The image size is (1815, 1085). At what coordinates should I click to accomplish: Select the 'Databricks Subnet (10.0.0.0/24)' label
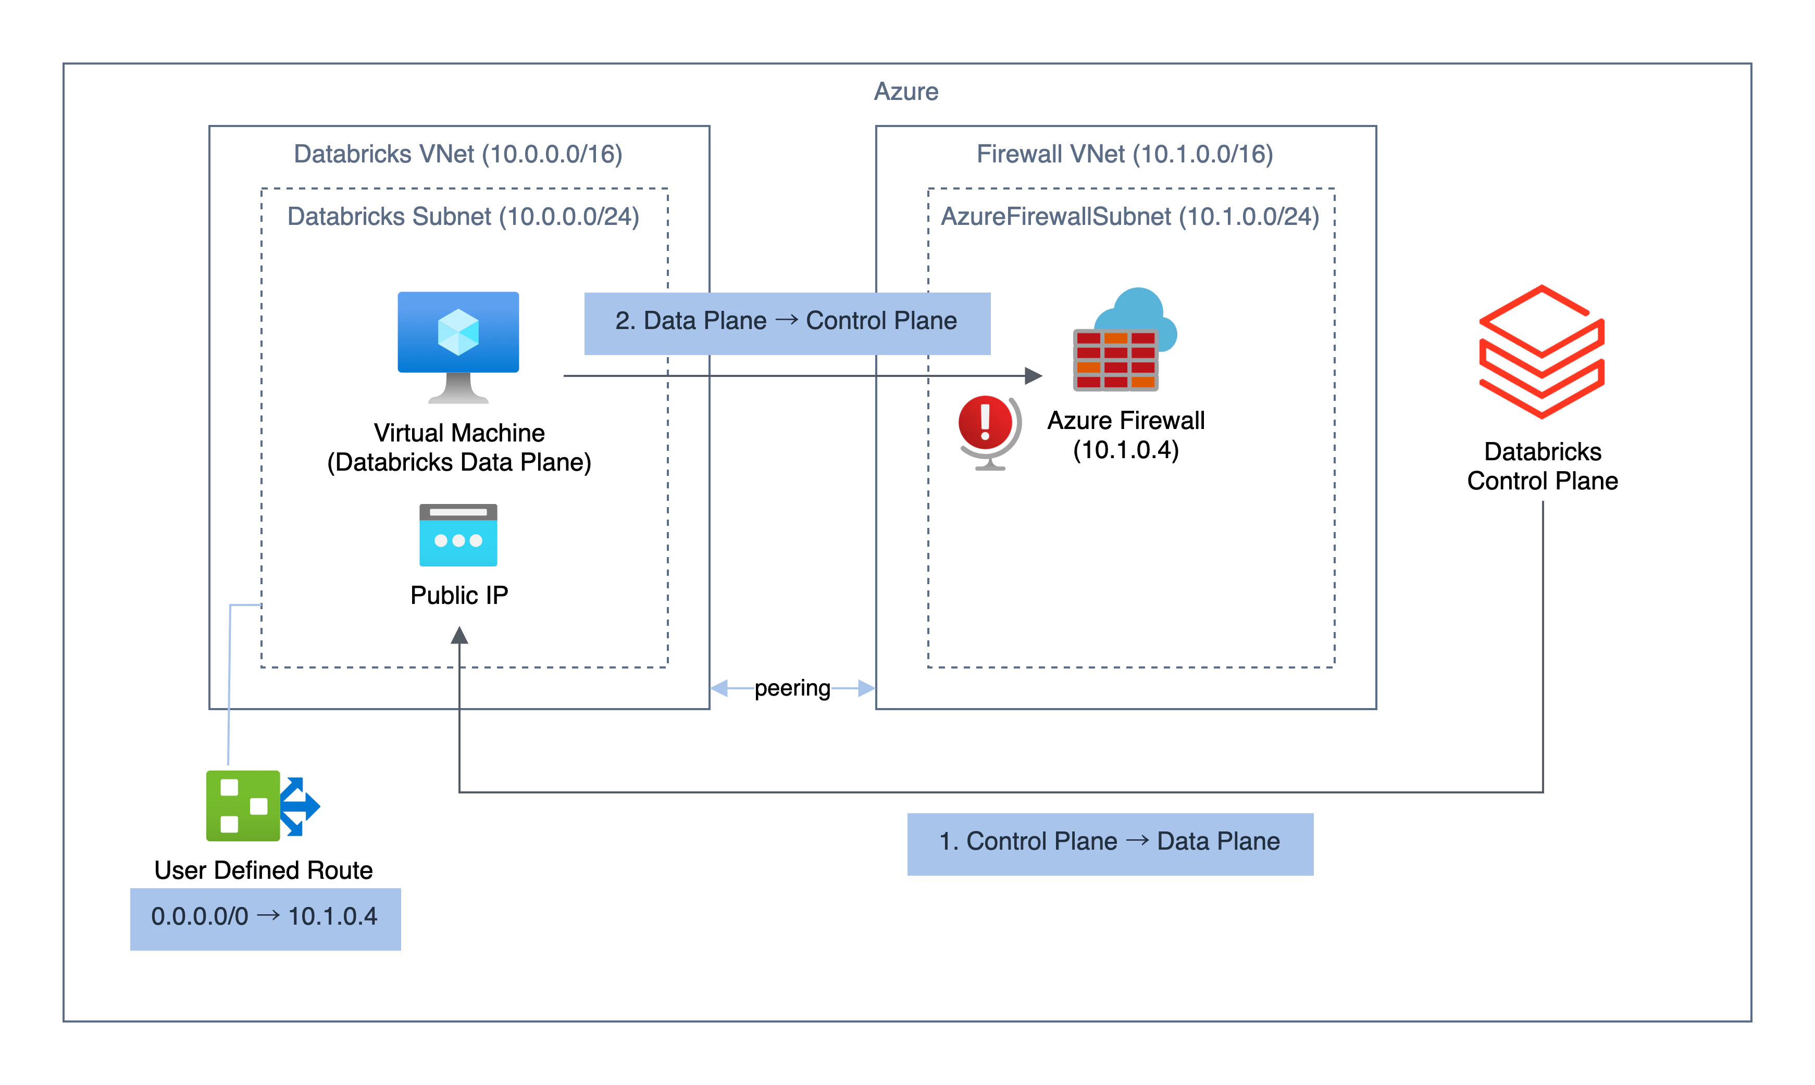point(463,217)
